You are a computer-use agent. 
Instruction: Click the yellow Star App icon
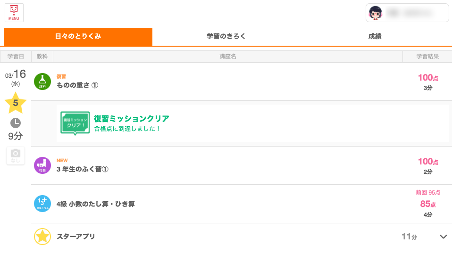click(x=42, y=237)
